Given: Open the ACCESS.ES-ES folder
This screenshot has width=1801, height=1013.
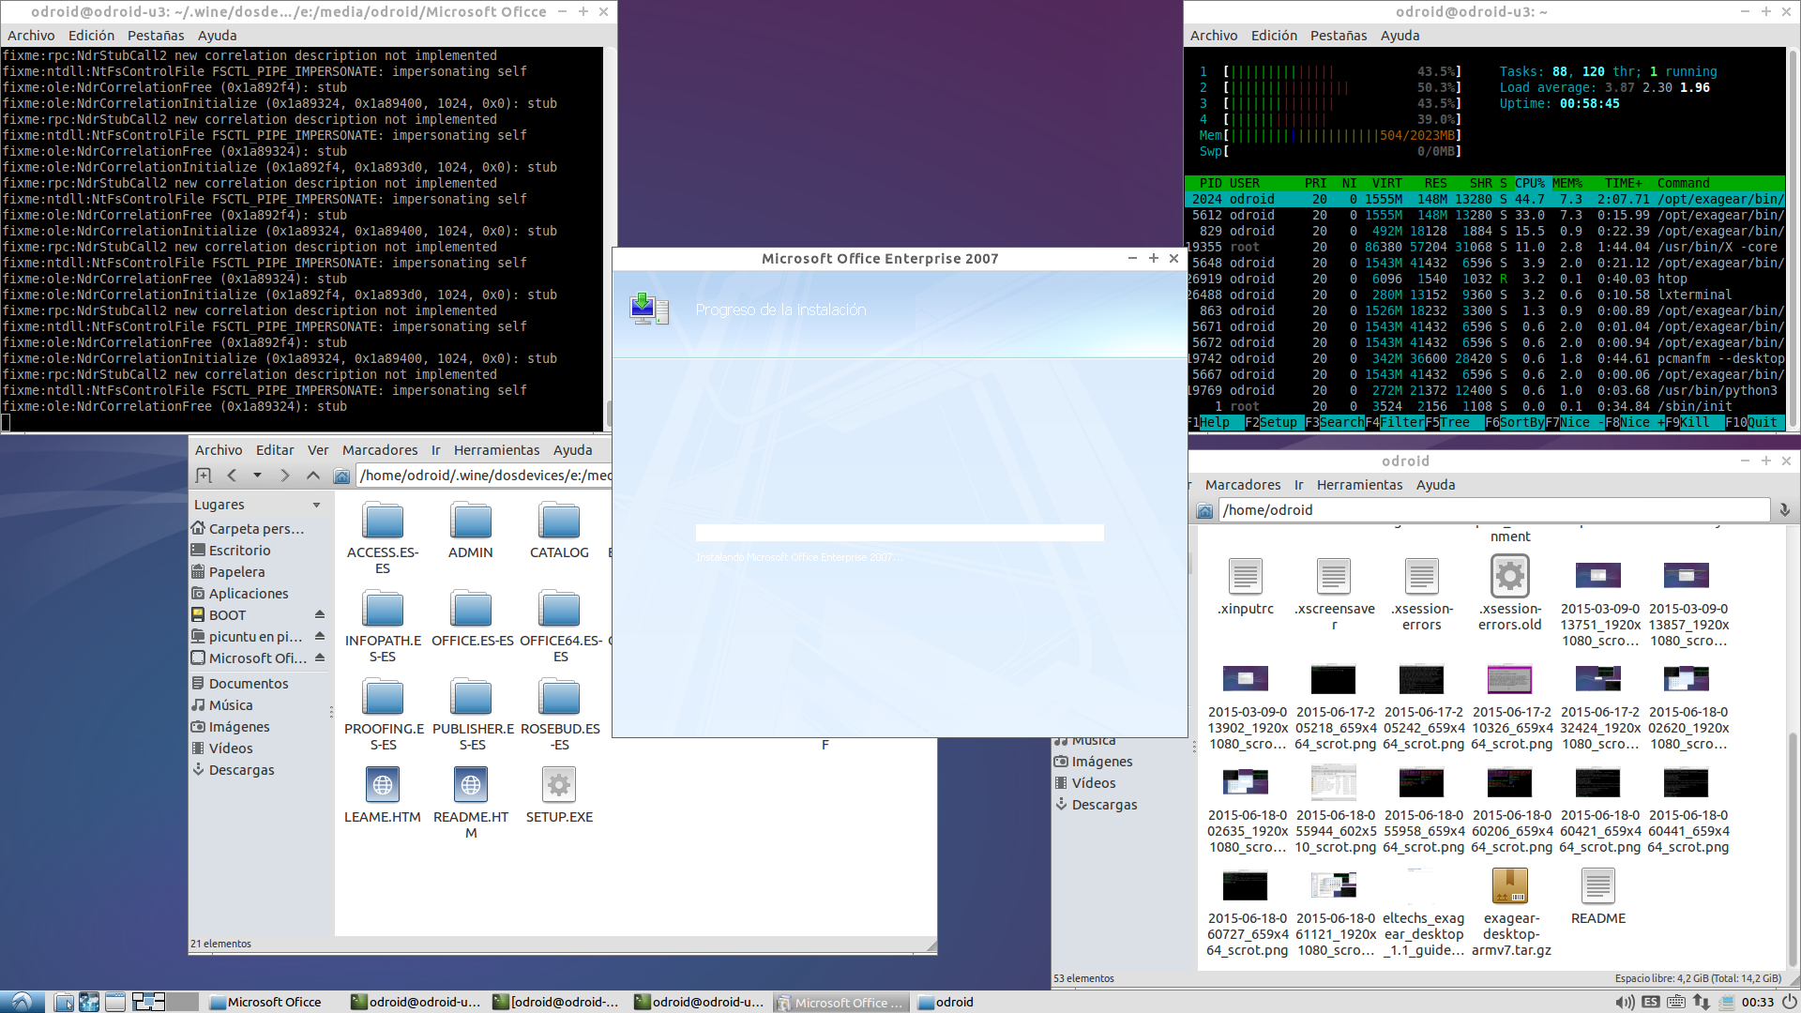Looking at the screenshot, I should click(x=383, y=537).
